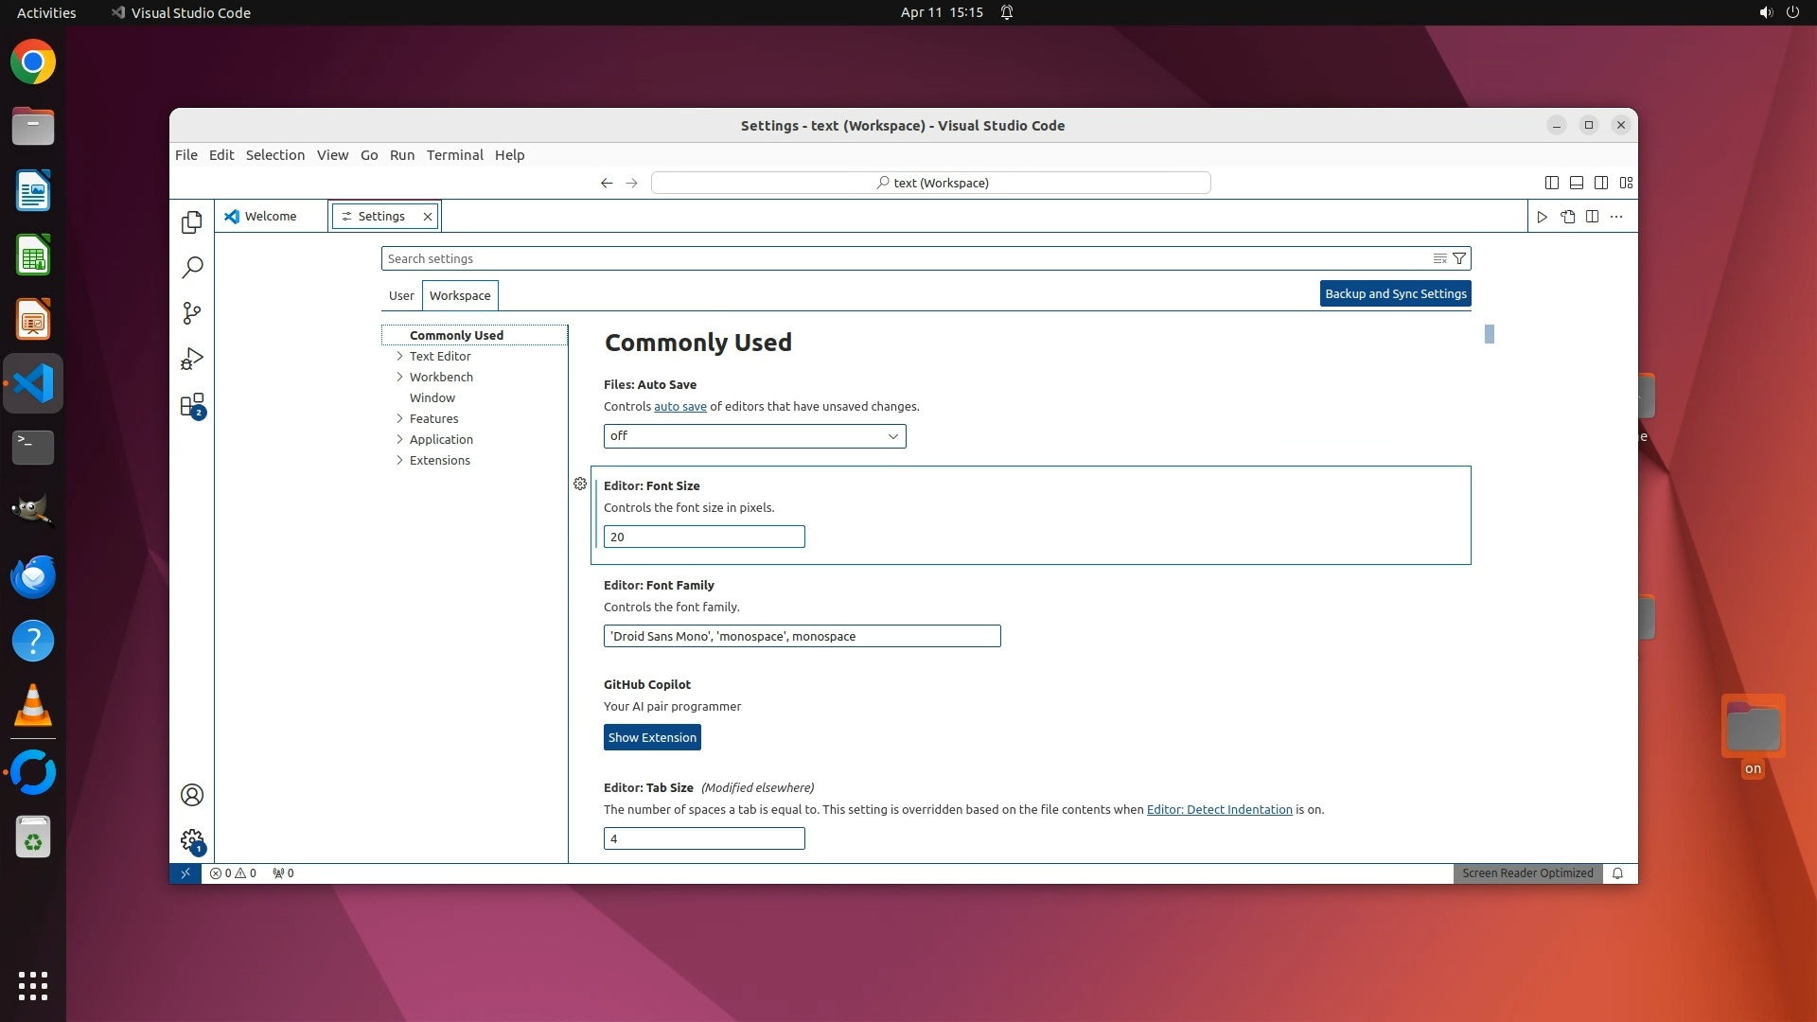The image size is (1817, 1022).
Task: Switch to the User settings tab
Action: (x=401, y=295)
